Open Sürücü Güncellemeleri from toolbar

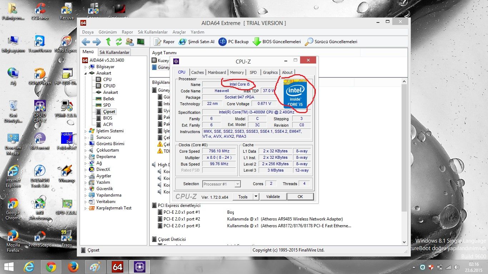click(x=331, y=42)
